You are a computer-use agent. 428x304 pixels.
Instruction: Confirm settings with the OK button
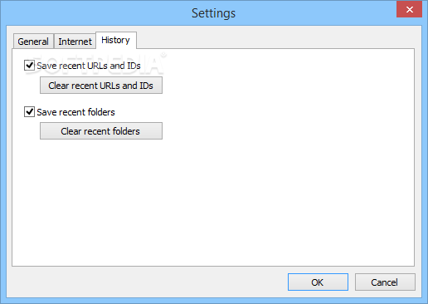pos(318,282)
